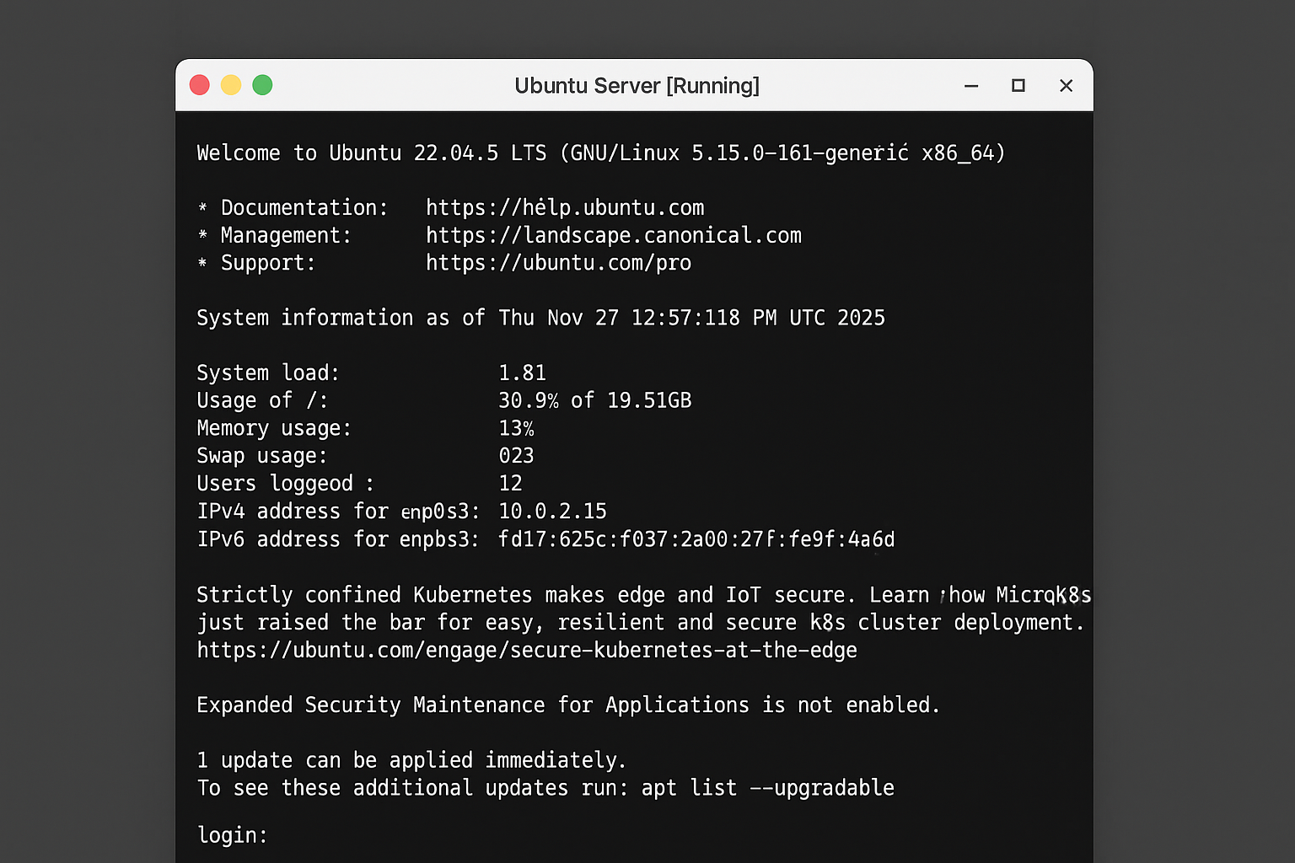The height and width of the screenshot is (863, 1295).
Task: Click the 'Welcome to Ubuntu 22.04.5 LTS' line
Action: [x=601, y=153]
